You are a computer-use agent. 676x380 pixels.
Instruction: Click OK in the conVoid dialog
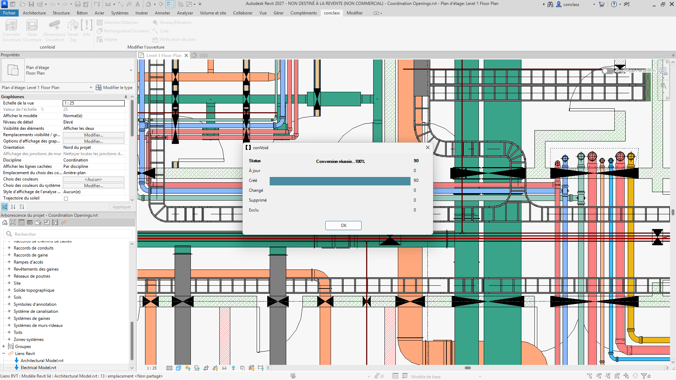[x=343, y=226]
